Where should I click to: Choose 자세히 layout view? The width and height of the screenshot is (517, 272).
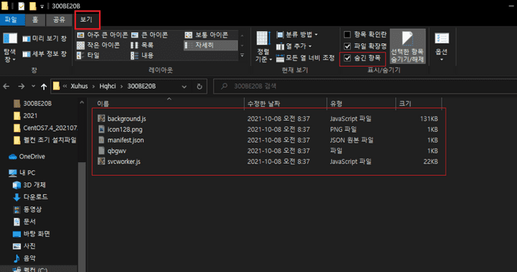tap(210, 45)
